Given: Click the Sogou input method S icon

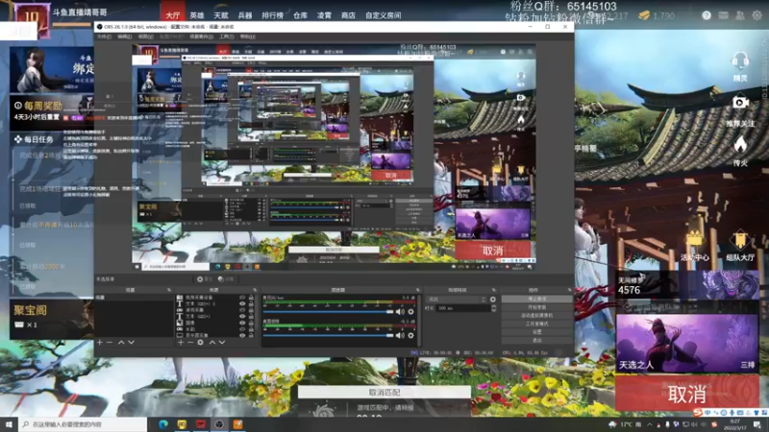Looking at the screenshot, I should point(698,413).
